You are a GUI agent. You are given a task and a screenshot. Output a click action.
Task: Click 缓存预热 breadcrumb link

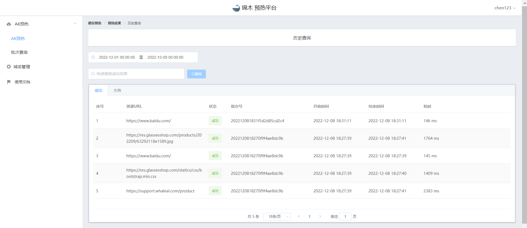coord(95,23)
